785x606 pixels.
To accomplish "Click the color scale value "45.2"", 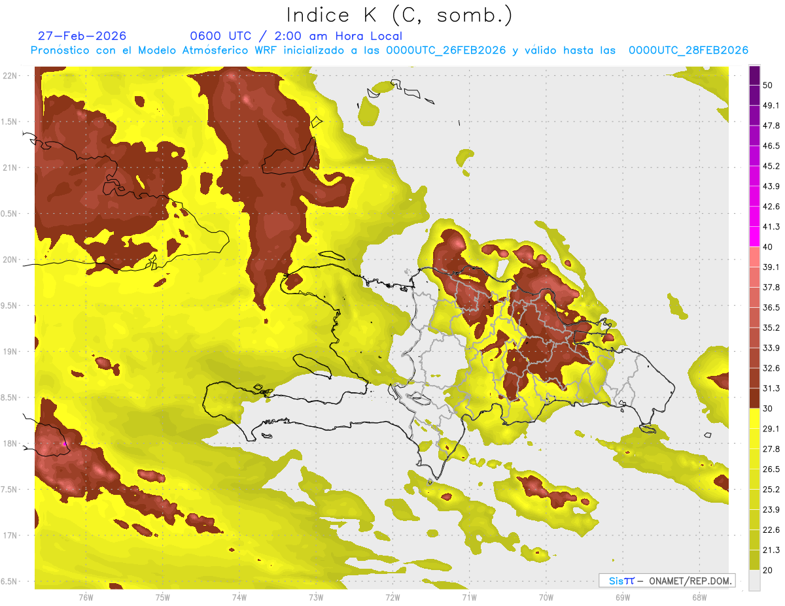I will click(771, 166).
